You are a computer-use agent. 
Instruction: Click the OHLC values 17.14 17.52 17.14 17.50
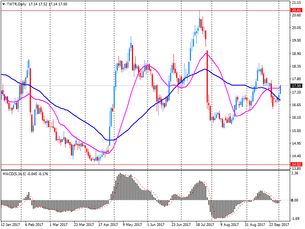tap(48, 4)
